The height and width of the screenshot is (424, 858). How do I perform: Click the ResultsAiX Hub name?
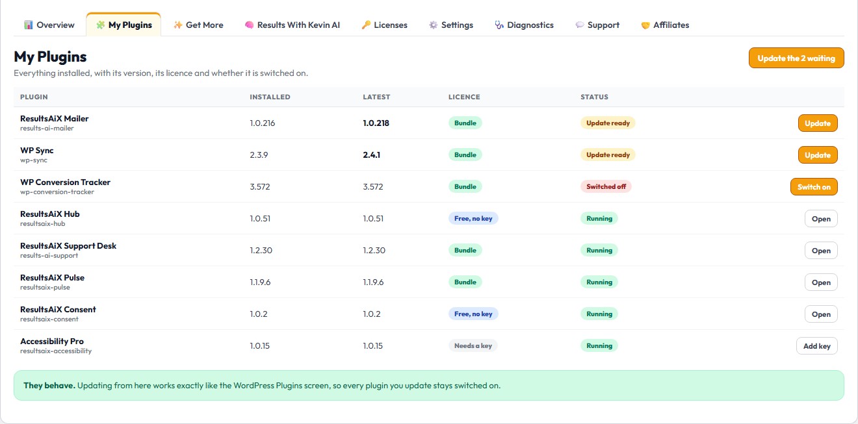[50, 214]
